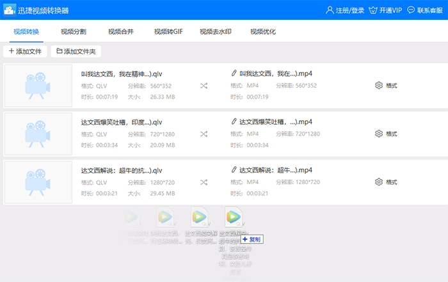The width and height of the screenshot is (448, 282).
Task: Open 格式 gear settings for 达文西解说 row
Action: point(386,182)
